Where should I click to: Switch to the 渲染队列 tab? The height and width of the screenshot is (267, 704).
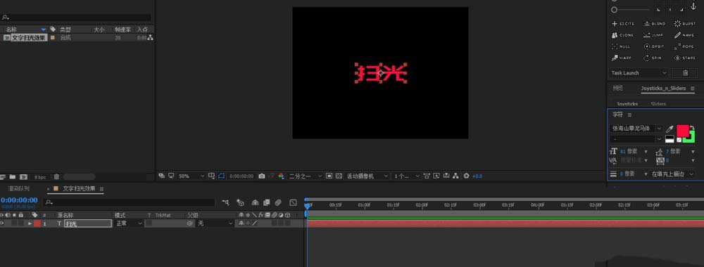click(x=18, y=189)
